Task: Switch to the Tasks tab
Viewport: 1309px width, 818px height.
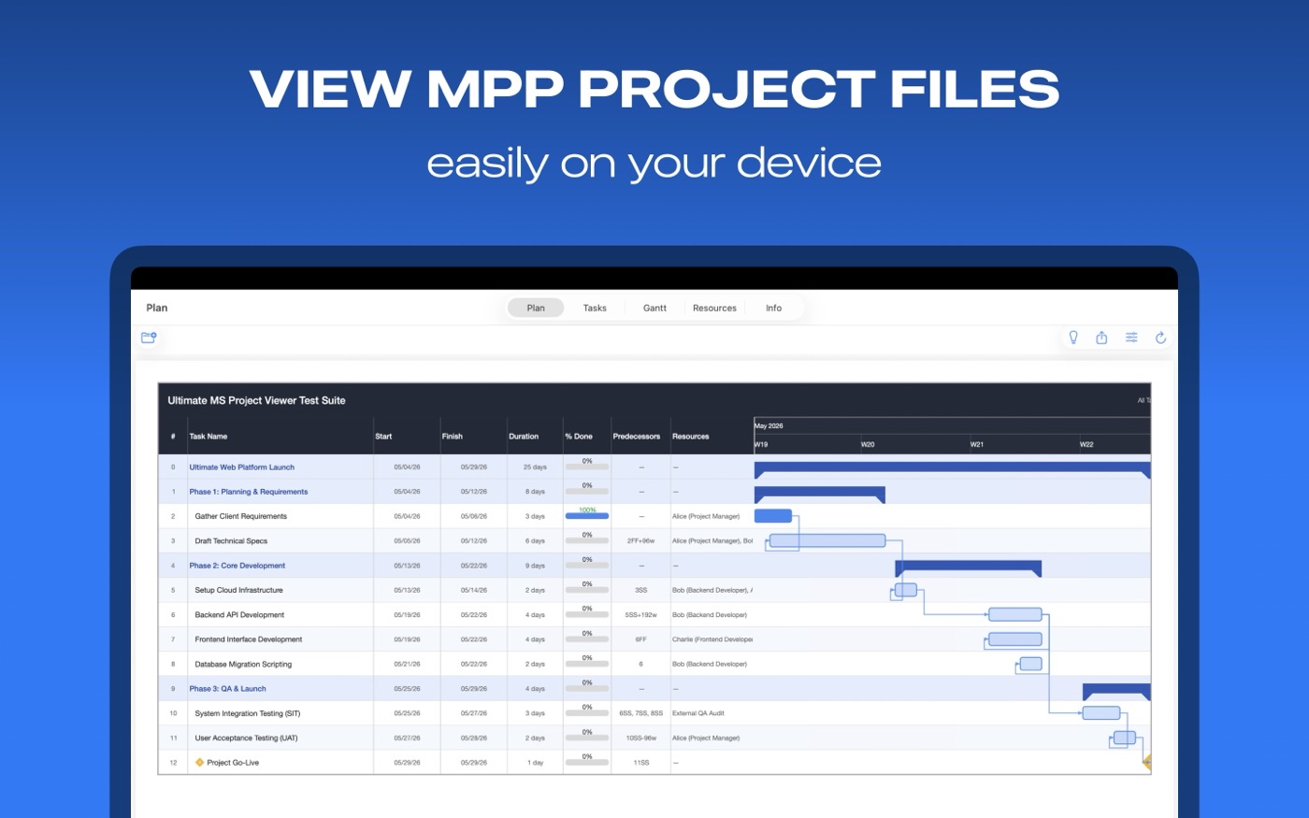Action: point(595,308)
